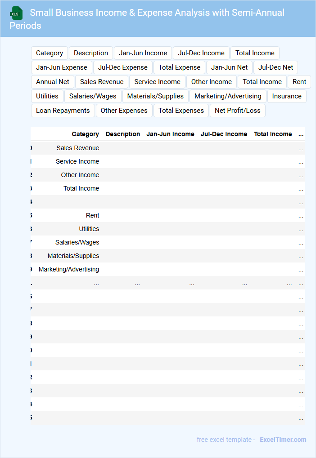Select the Category tag button
316x458 pixels.
[x=50, y=53]
